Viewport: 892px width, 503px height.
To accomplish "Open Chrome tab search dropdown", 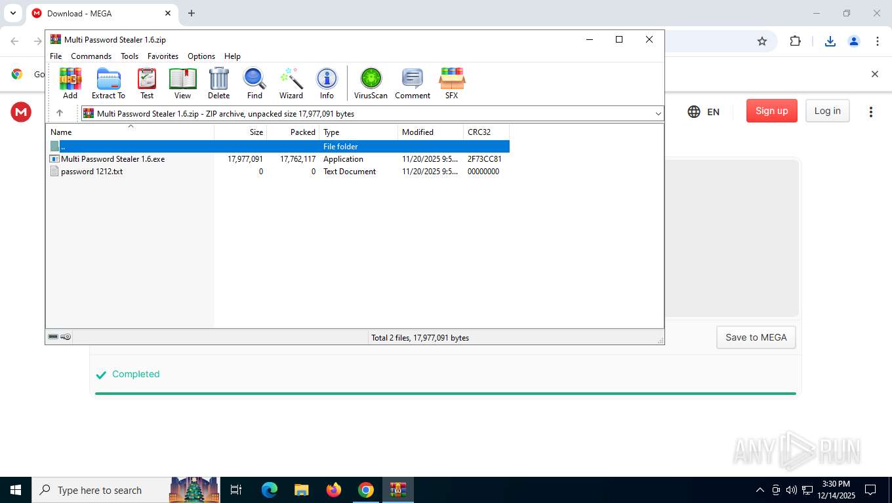I will coord(12,13).
